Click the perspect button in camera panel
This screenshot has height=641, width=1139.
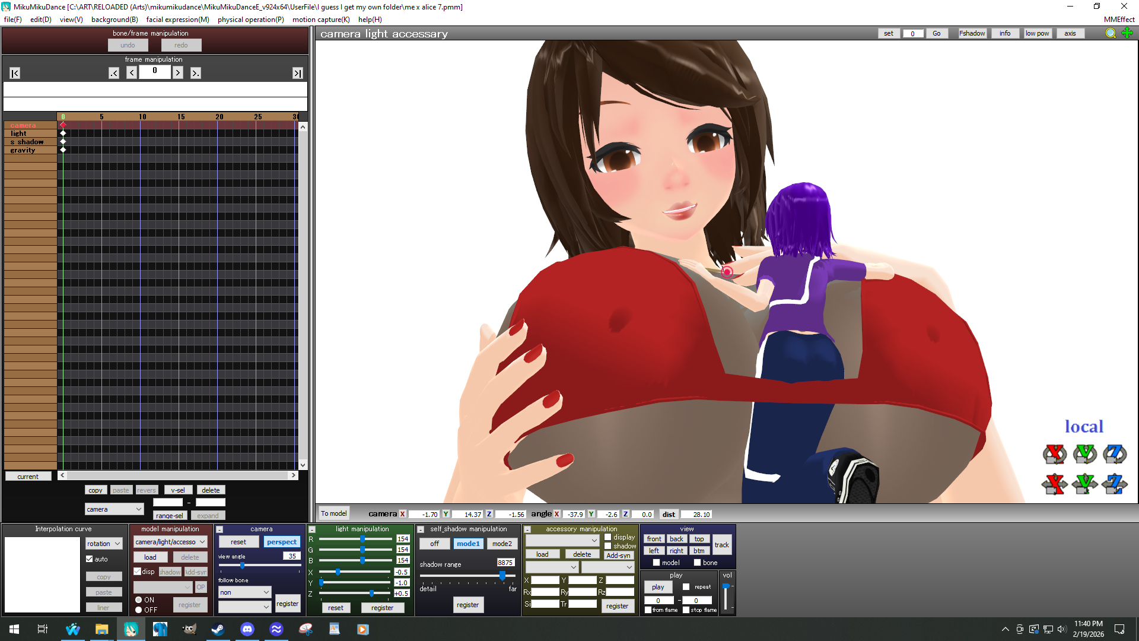tap(281, 542)
